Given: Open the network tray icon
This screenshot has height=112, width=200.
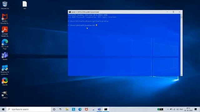Looking at the screenshot, I should (174, 109).
